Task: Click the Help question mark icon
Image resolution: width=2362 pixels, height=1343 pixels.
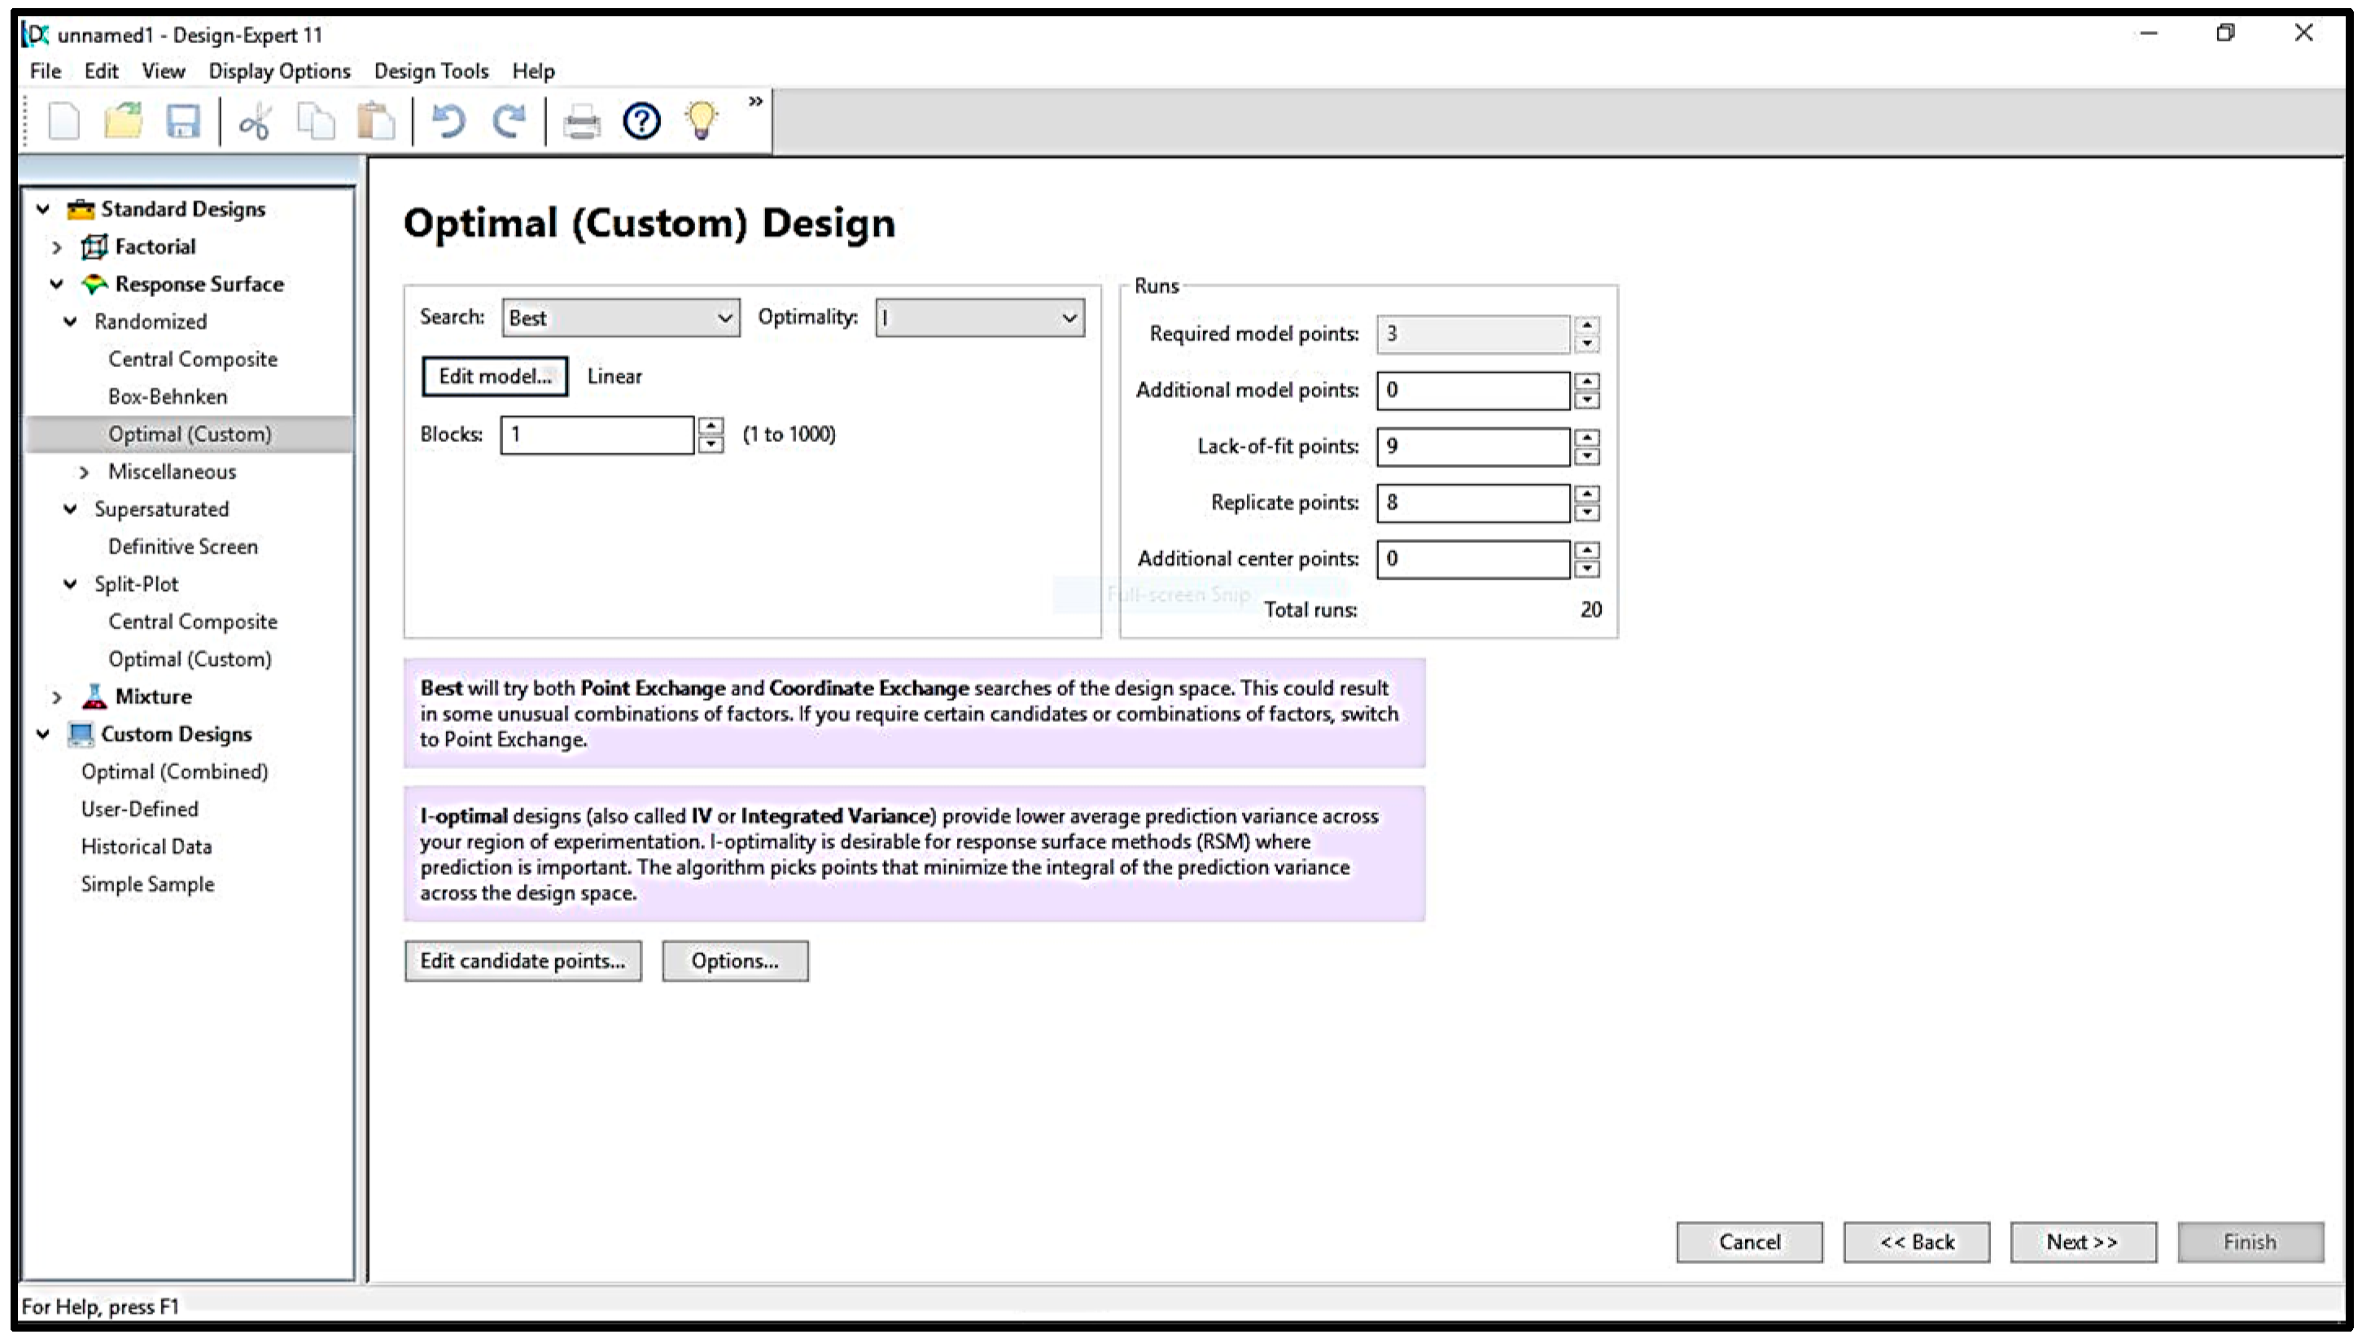Action: point(641,120)
